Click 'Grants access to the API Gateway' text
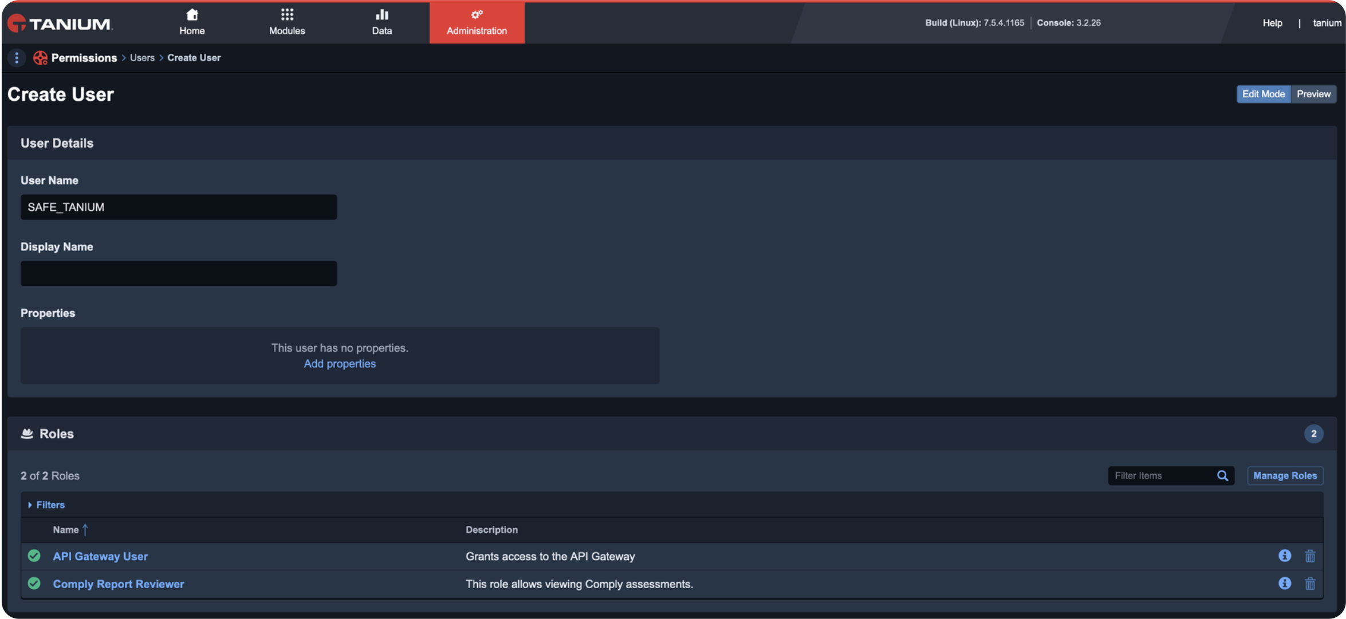Screen dimensions: 1346x619 (550, 556)
